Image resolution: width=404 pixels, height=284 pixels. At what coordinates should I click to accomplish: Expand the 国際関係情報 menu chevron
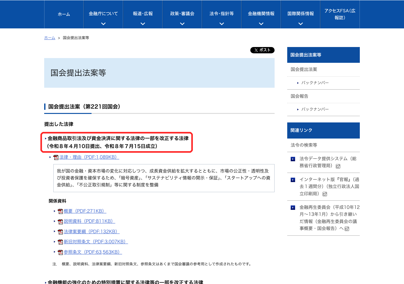[300, 24]
